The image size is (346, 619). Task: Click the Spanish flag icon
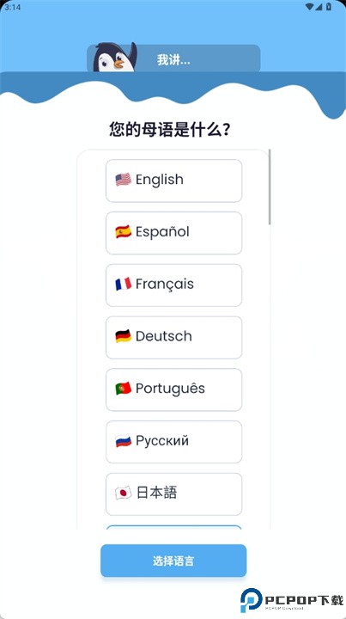(124, 232)
